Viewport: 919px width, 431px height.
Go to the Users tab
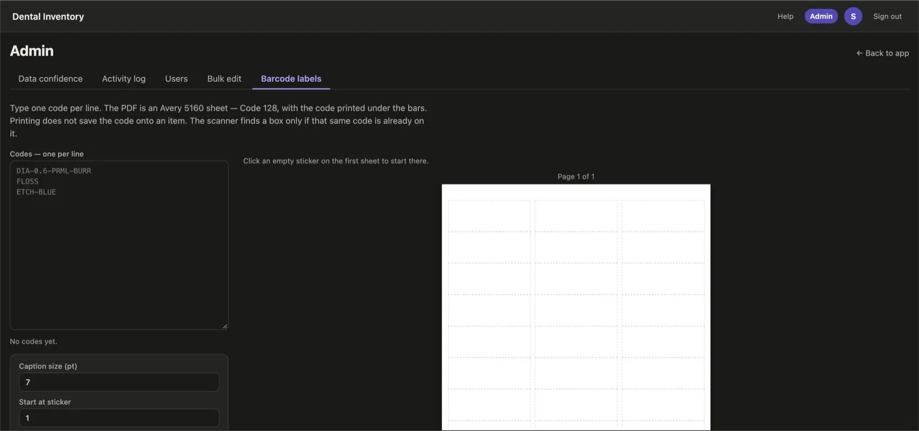(x=176, y=79)
